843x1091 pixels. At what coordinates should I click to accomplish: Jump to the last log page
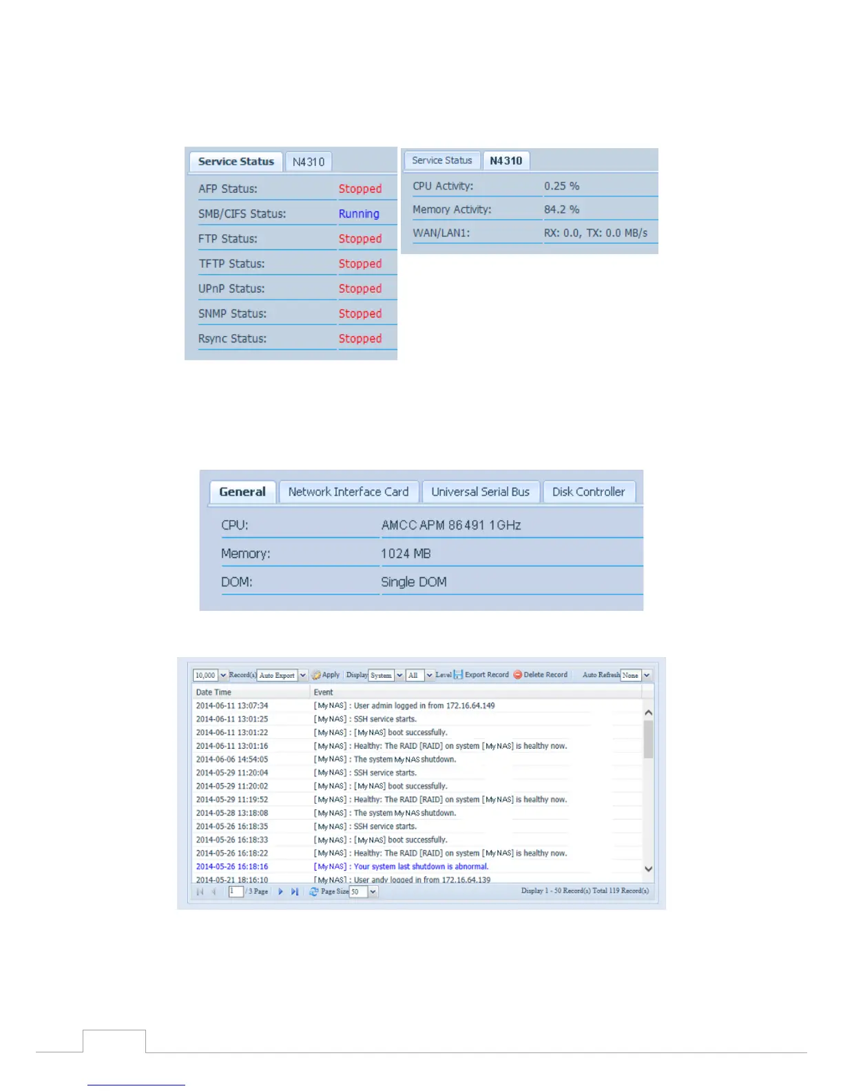(295, 891)
